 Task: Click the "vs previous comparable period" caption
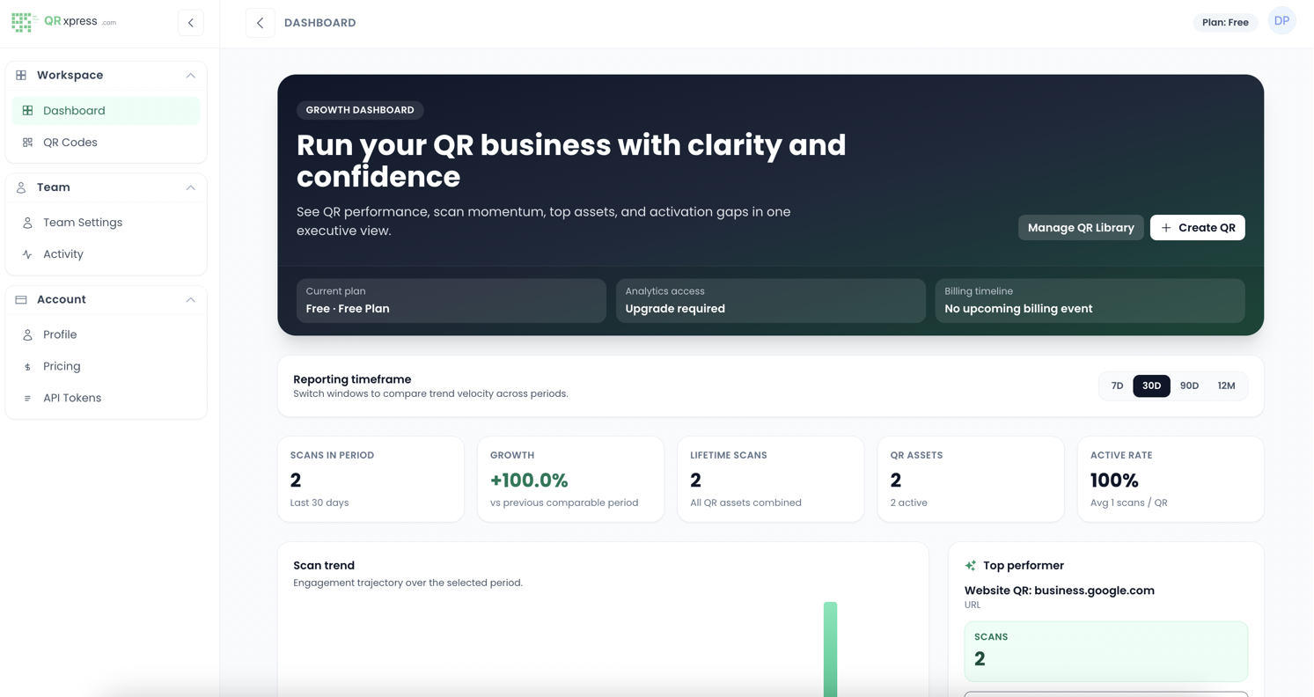564,503
